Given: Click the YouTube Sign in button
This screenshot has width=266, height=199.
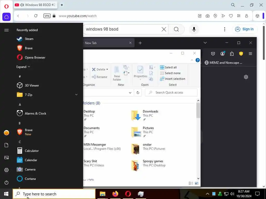Looking at the screenshot, I should [244, 29].
